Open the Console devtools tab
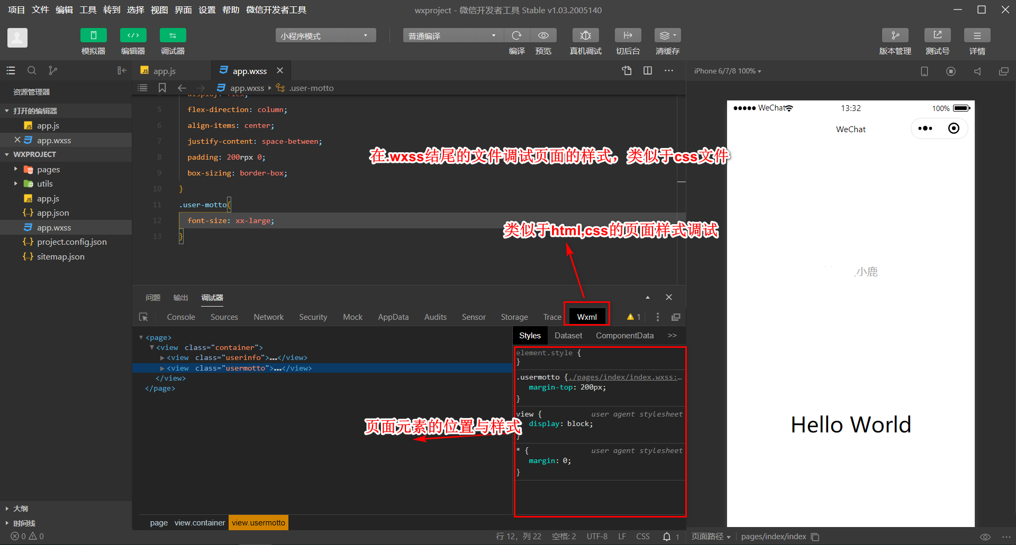 tap(181, 317)
